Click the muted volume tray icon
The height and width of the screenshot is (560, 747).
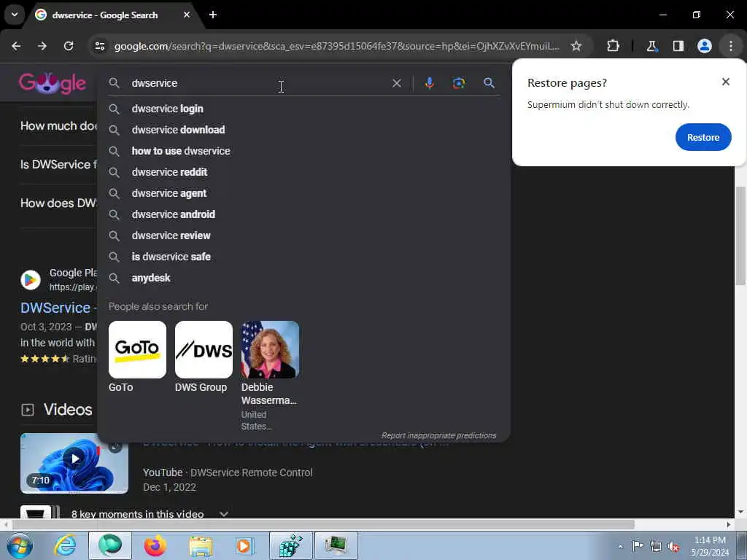[673, 546]
